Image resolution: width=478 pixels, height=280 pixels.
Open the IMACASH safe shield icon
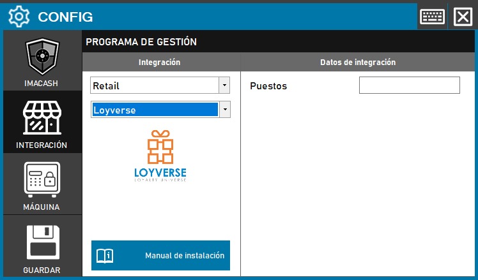pos(42,57)
